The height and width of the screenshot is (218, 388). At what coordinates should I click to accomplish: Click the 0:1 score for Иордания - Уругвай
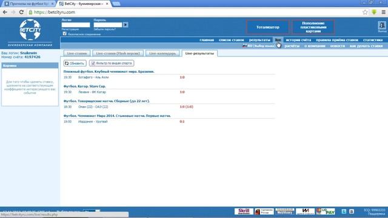[x=182, y=122]
